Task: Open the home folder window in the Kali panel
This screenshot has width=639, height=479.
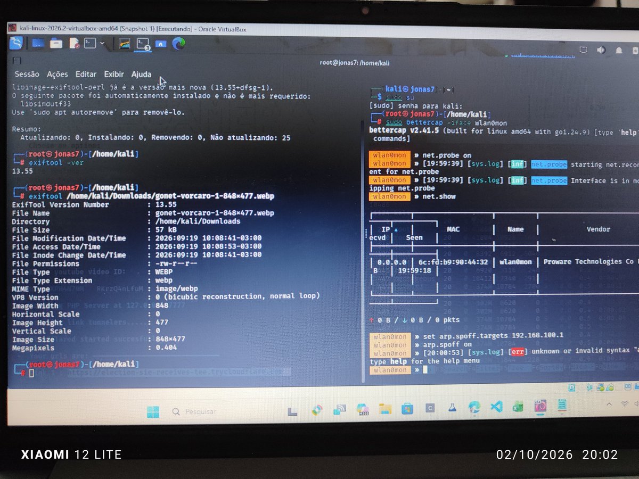Action: click(x=161, y=44)
